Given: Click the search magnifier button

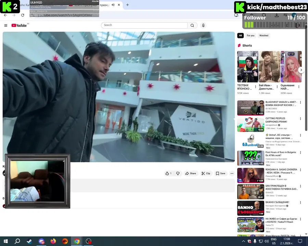Looking at the screenshot, I should pyautogui.click(x=192, y=25).
